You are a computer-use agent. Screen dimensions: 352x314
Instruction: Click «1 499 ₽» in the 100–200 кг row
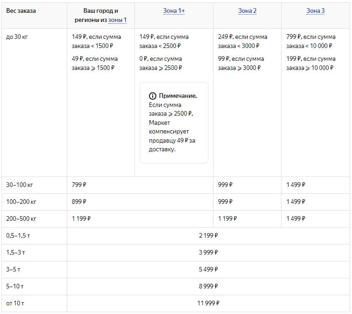[296, 202]
